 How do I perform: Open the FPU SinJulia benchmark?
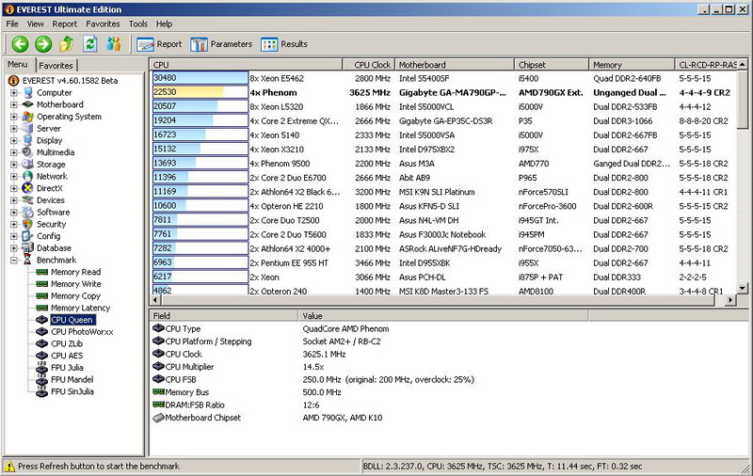(x=72, y=391)
